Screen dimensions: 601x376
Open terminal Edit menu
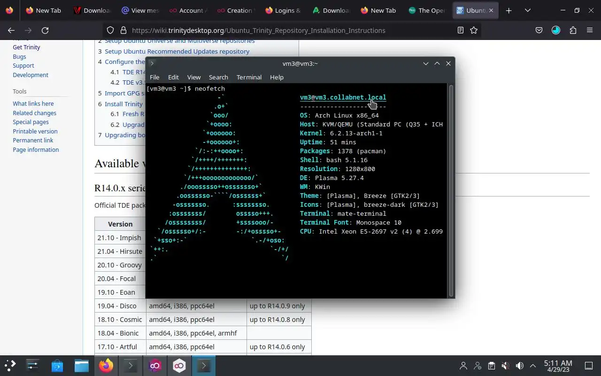pos(173,77)
